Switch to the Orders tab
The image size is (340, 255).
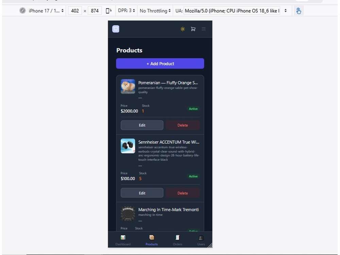click(177, 240)
